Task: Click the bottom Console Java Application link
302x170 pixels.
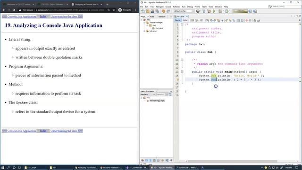Action: coord(22,131)
